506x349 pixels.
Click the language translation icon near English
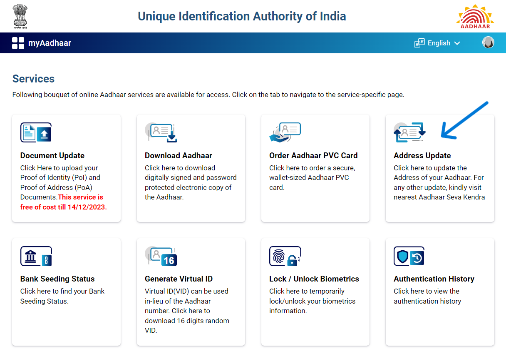[x=419, y=42]
